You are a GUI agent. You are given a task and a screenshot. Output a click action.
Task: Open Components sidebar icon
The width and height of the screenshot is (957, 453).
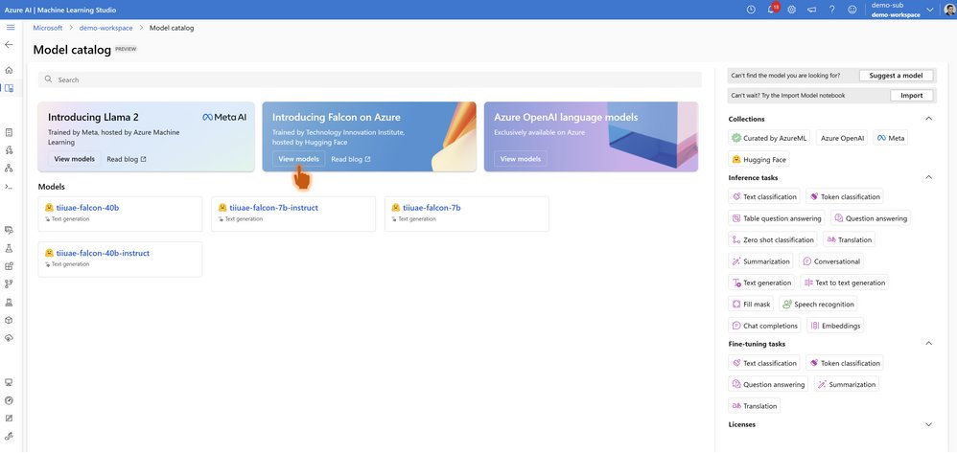pos(9,266)
